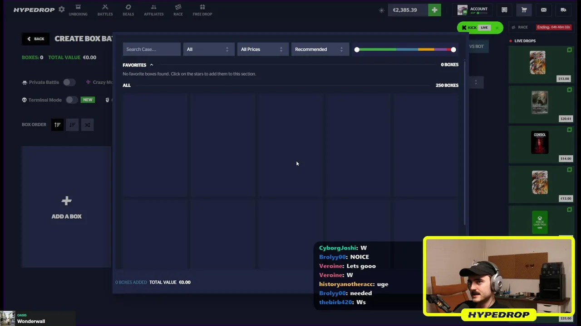Open the mail inbox icon
The width and height of the screenshot is (581, 326).
point(543,10)
